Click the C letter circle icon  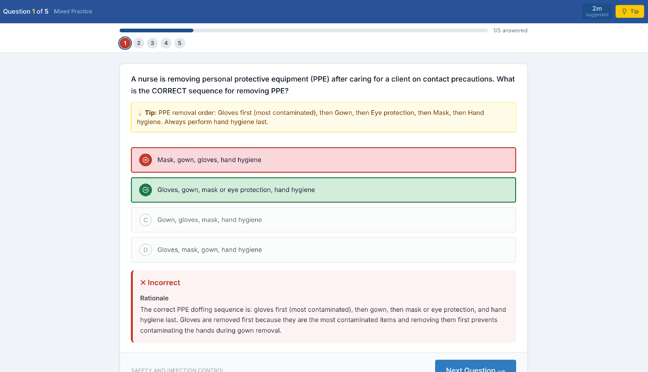(145, 220)
